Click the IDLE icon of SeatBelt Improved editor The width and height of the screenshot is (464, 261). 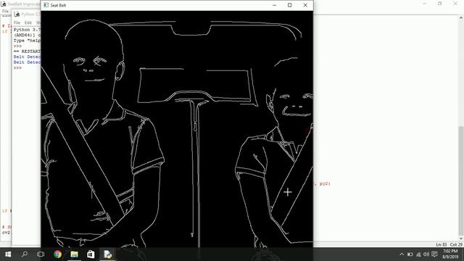[3, 4]
